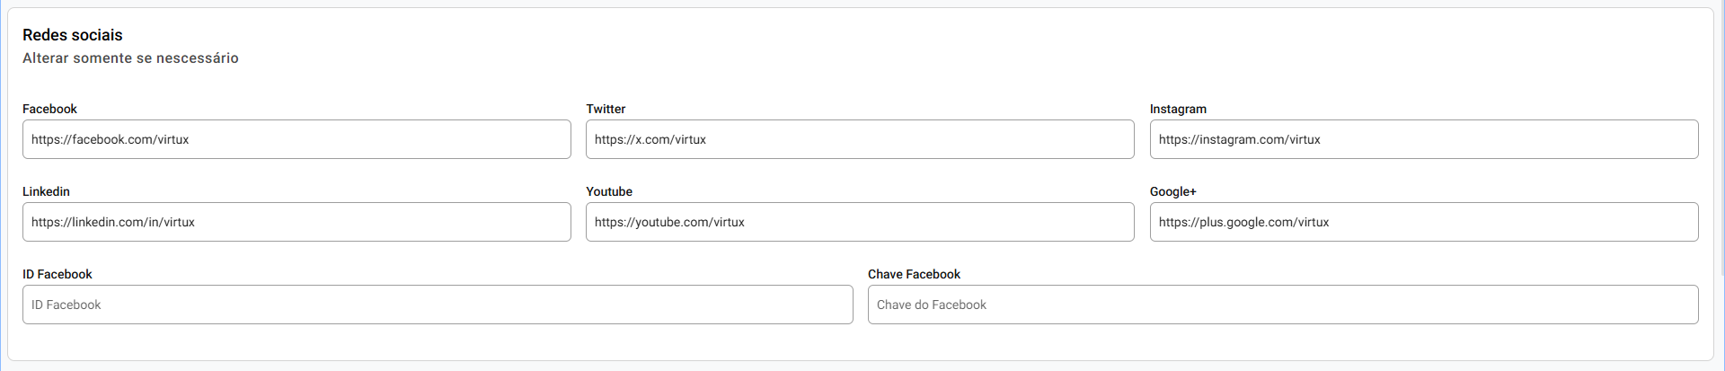Click the Google+ URL input field
This screenshot has width=1725, height=371.
(1424, 222)
